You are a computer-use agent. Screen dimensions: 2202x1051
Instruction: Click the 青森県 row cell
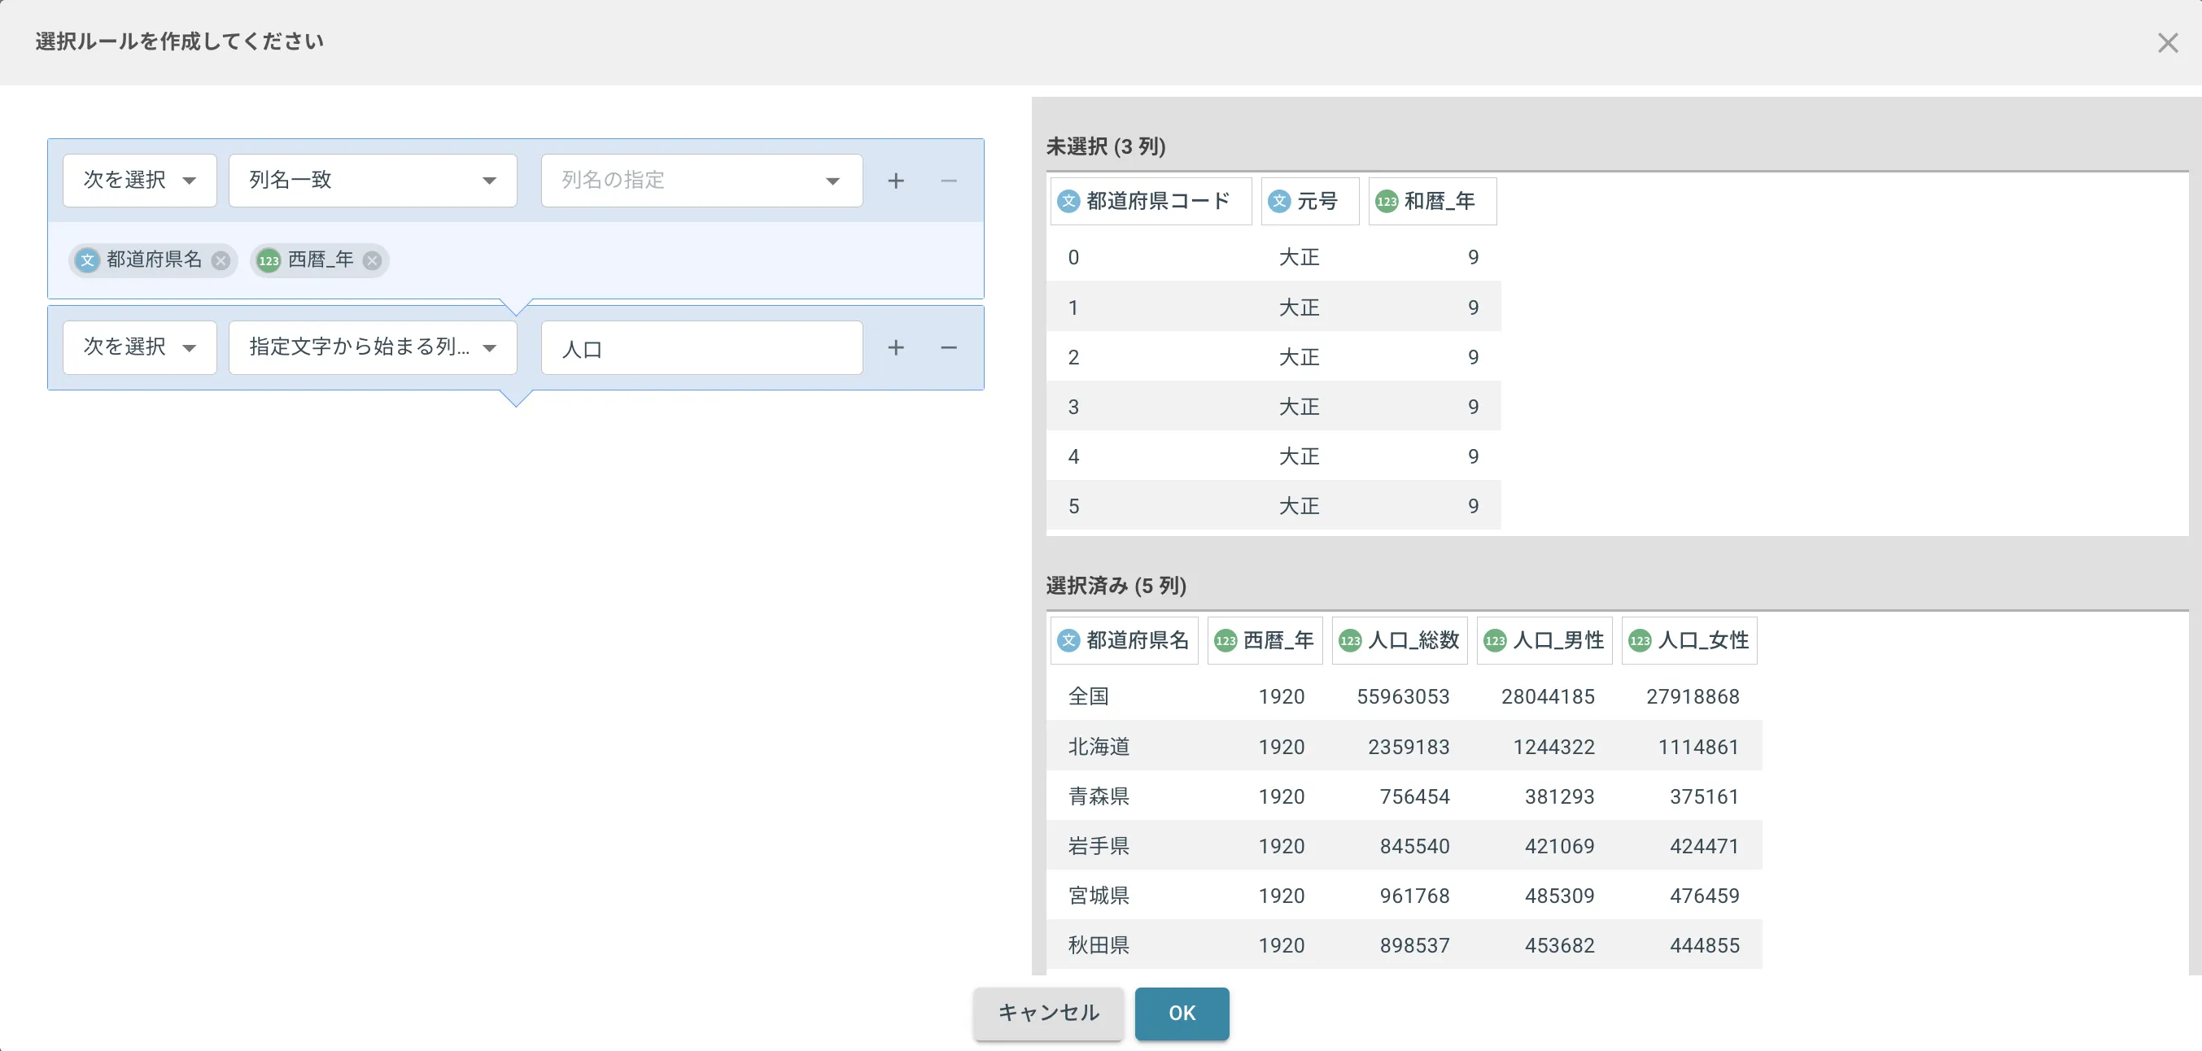pyautogui.click(x=1099, y=796)
